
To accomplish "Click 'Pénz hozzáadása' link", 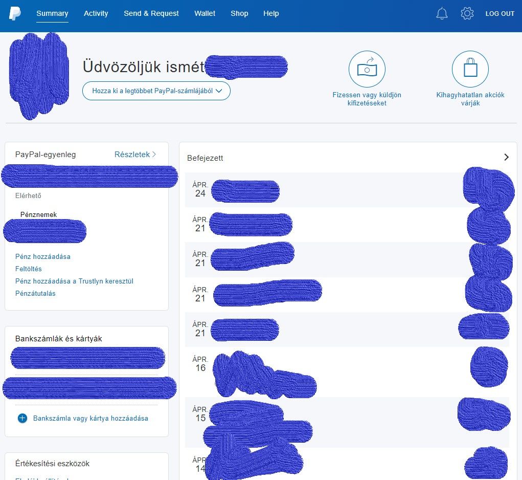I will tap(43, 256).
